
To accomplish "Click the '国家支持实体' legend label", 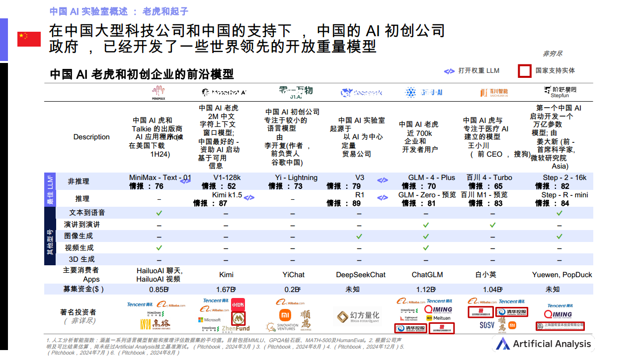I will pos(555,70).
